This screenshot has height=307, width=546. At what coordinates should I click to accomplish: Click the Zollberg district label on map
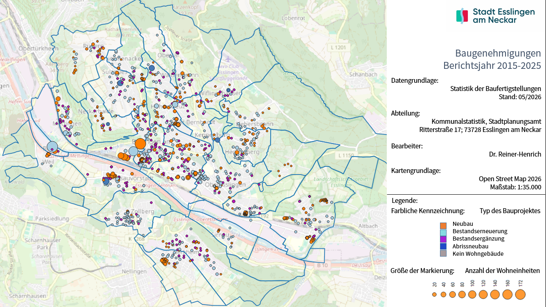[x=142, y=211]
